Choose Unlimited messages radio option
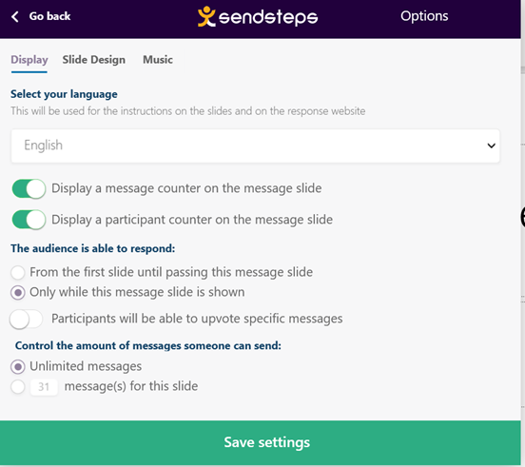Screen dimensions: 525x467 pos(18,366)
